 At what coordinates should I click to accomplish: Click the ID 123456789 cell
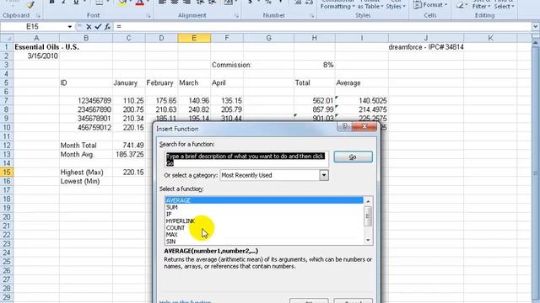(86, 101)
